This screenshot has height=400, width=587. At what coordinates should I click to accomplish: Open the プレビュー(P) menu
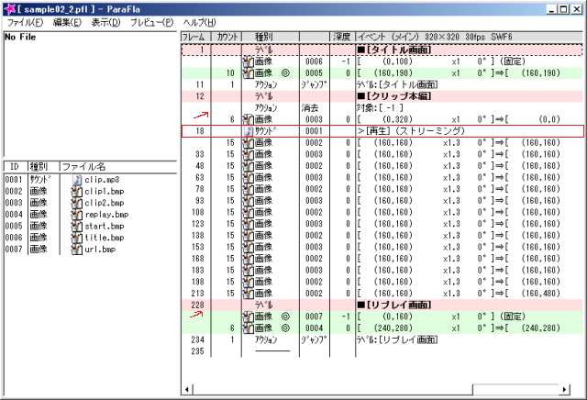click(x=151, y=22)
